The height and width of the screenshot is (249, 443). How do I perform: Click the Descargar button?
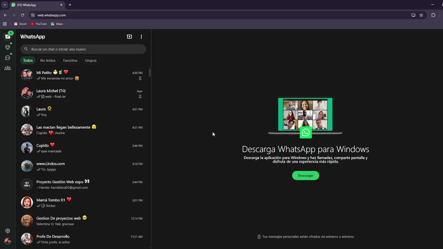pos(306,175)
